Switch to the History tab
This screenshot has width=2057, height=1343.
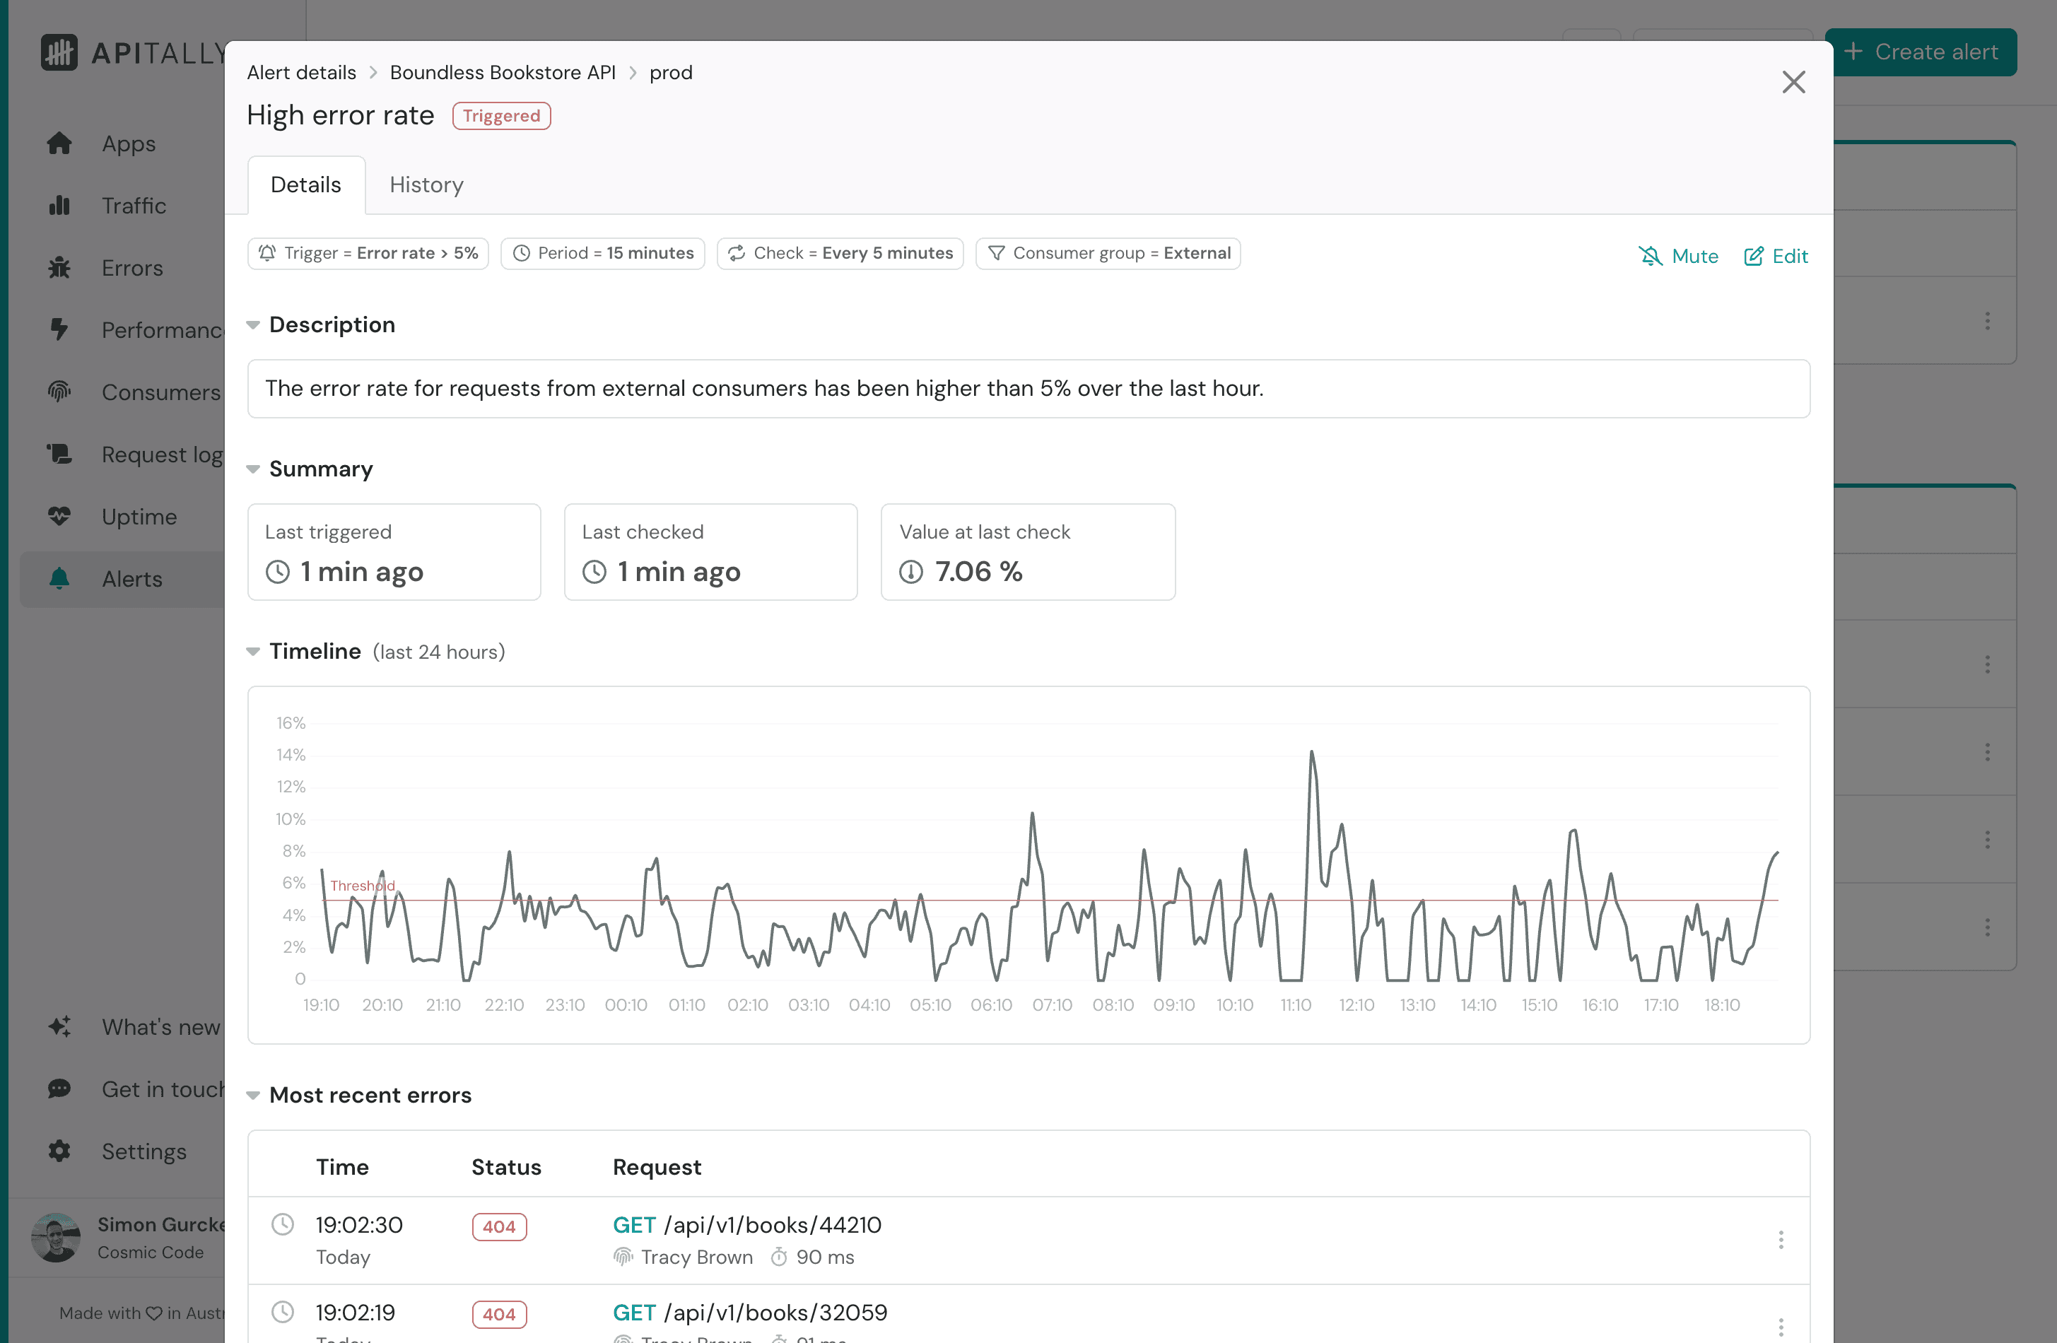click(x=426, y=184)
